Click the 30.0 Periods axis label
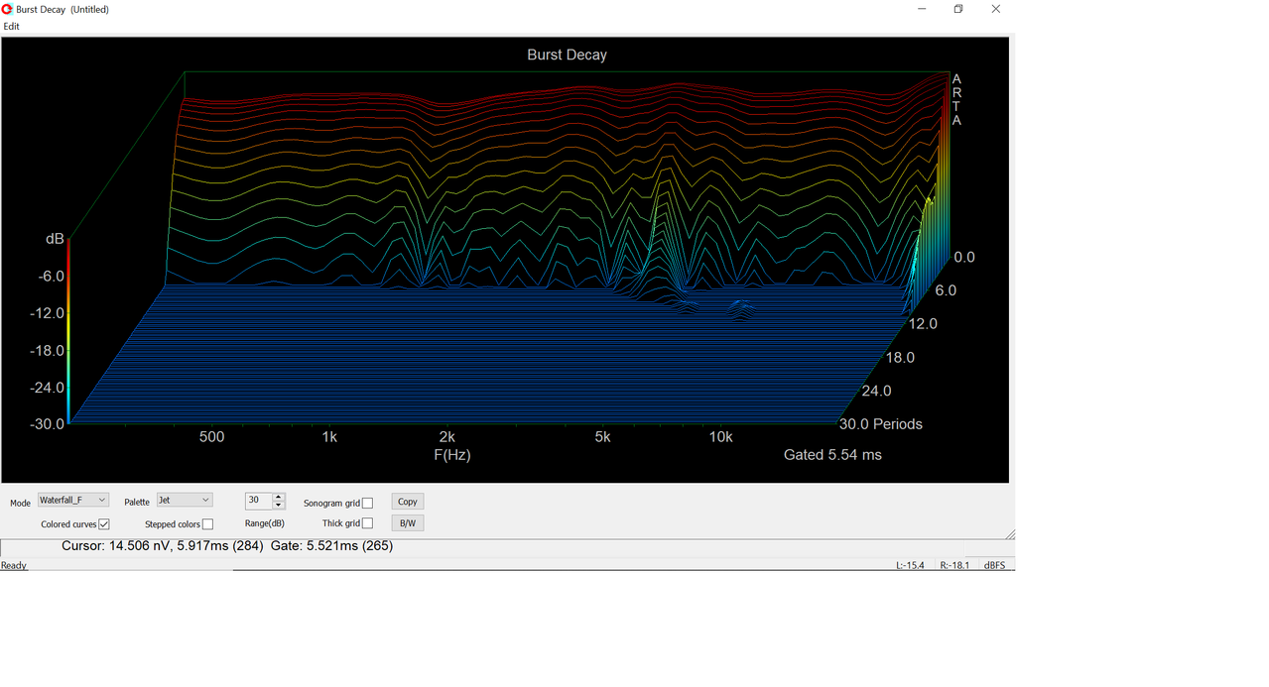 pyautogui.click(x=881, y=424)
